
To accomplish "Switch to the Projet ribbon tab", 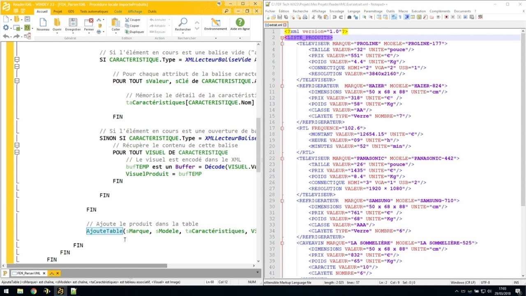I will coord(58,12).
